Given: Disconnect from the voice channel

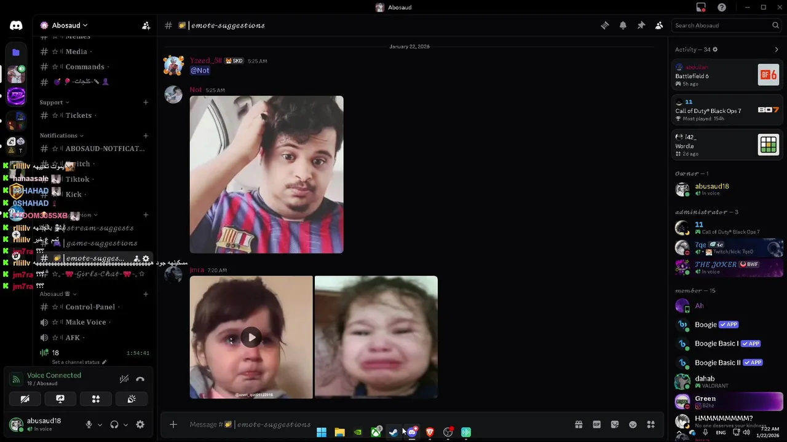Looking at the screenshot, I should coord(140,379).
